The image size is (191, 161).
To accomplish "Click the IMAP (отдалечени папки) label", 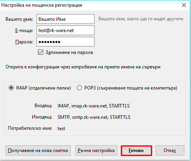I will click(44, 88).
